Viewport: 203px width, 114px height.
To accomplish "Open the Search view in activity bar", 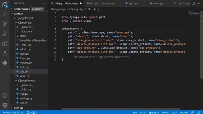I will (x=5, y=14).
